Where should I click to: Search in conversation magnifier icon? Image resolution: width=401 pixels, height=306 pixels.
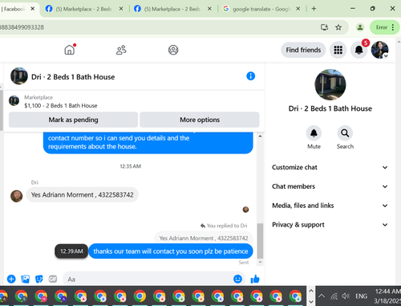(x=345, y=133)
